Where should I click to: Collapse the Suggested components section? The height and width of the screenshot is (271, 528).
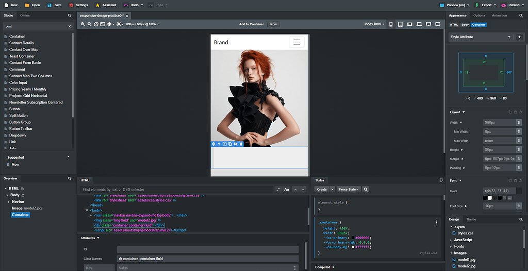69,157
